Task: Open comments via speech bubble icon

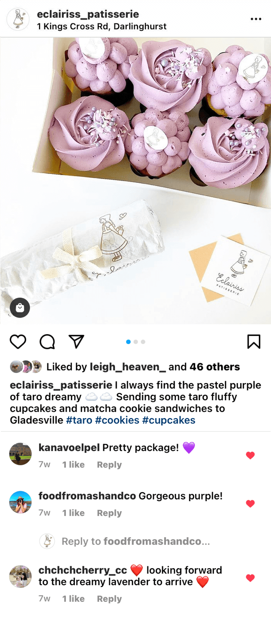Action: click(47, 342)
